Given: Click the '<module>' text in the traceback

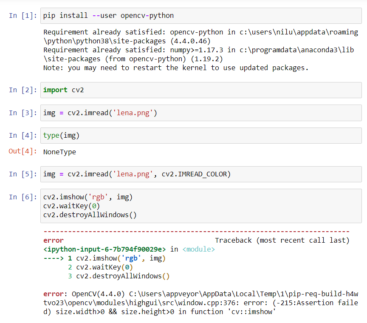Looking at the screenshot, I should [x=198, y=249].
